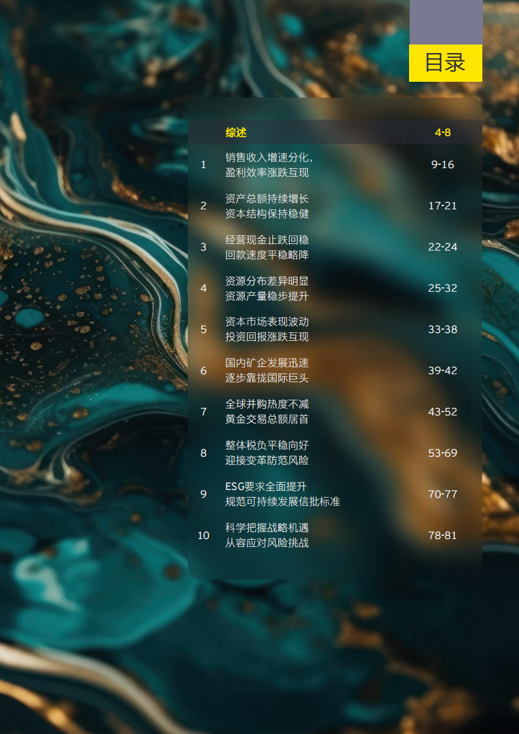This screenshot has width=519, height=734.
Task: Open the 销售收入增速分化 chapter entry
Action: (268, 165)
